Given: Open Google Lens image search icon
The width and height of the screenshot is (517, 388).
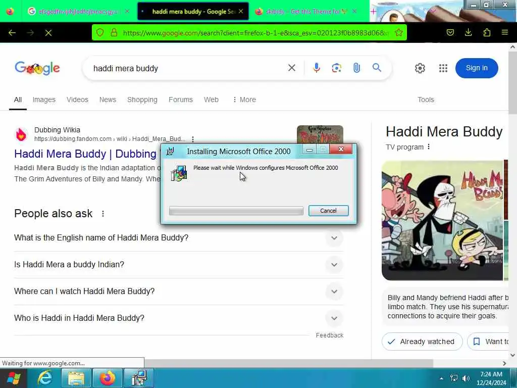Looking at the screenshot, I should [x=336, y=68].
